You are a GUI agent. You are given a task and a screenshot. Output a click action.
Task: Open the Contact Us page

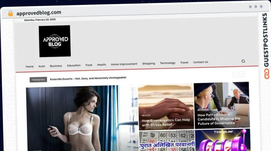200,62
